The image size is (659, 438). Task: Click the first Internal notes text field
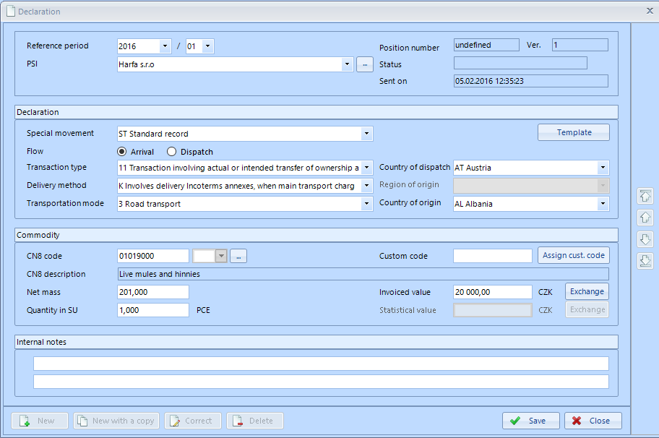click(x=321, y=364)
